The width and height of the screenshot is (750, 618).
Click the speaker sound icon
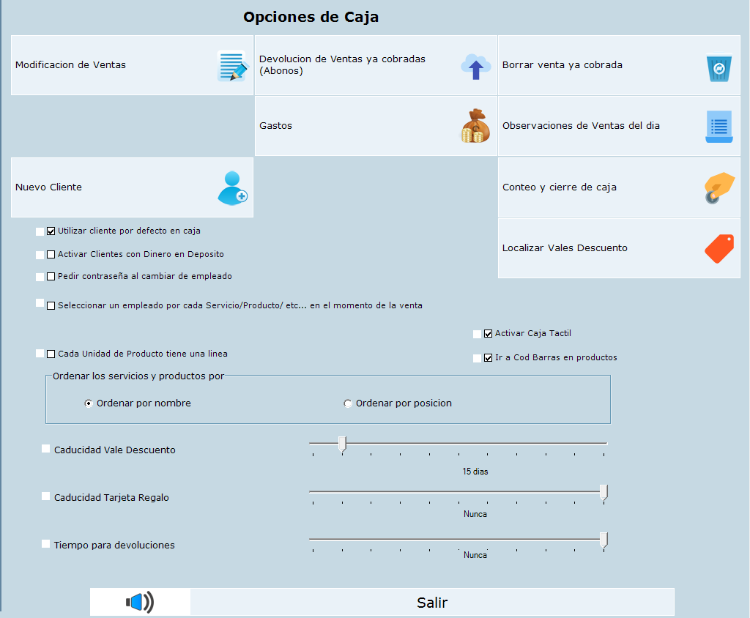[x=140, y=602]
